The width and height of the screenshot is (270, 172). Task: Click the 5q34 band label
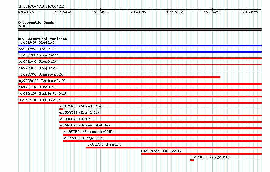22,26
